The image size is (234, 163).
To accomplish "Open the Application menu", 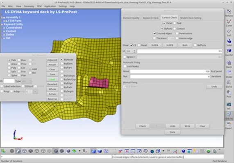I will 50,6.
